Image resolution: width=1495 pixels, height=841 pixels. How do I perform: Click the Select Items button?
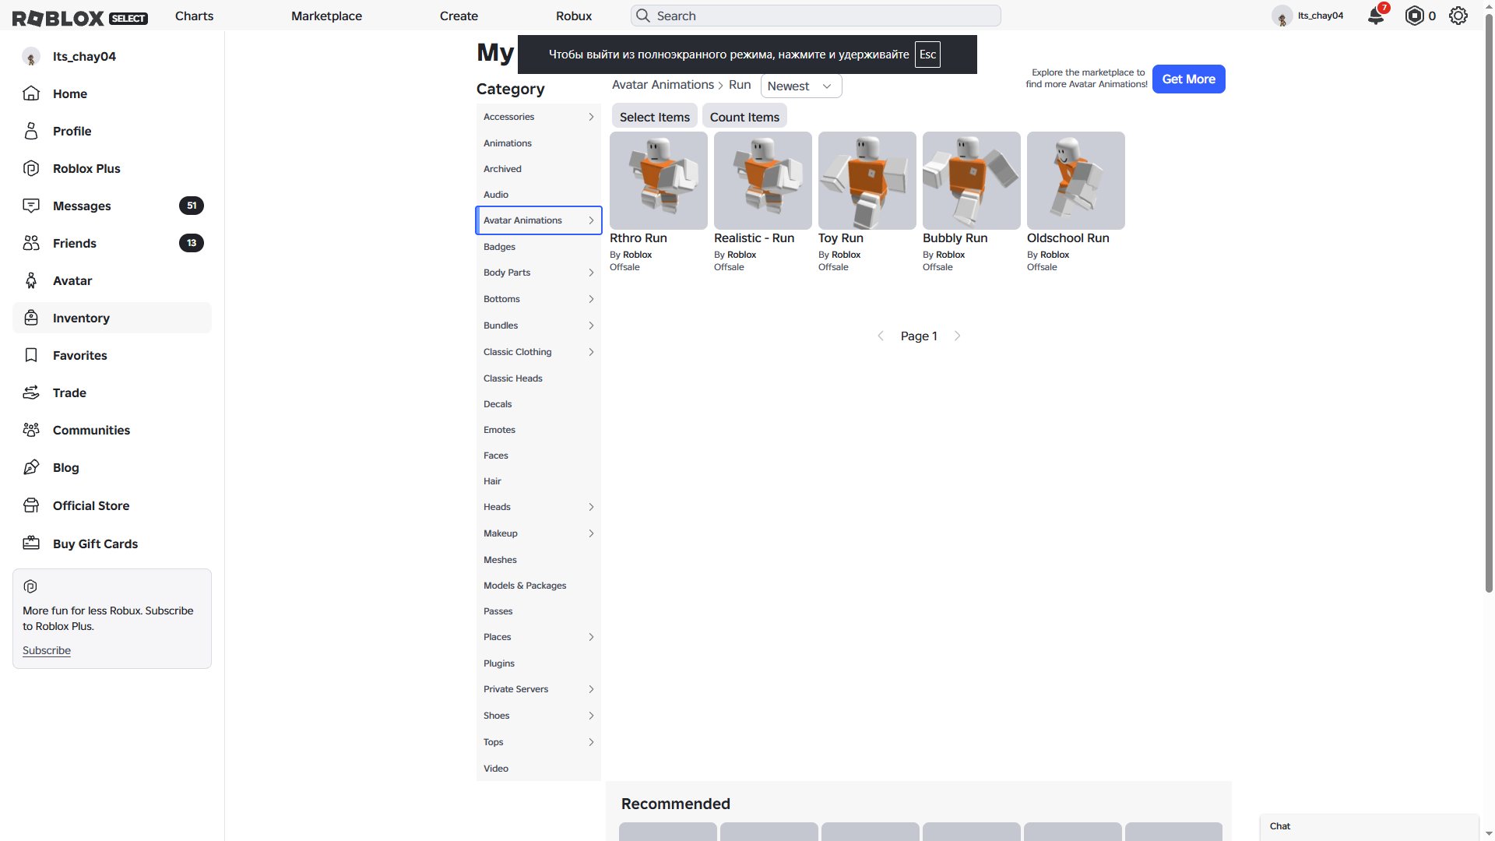655,117
